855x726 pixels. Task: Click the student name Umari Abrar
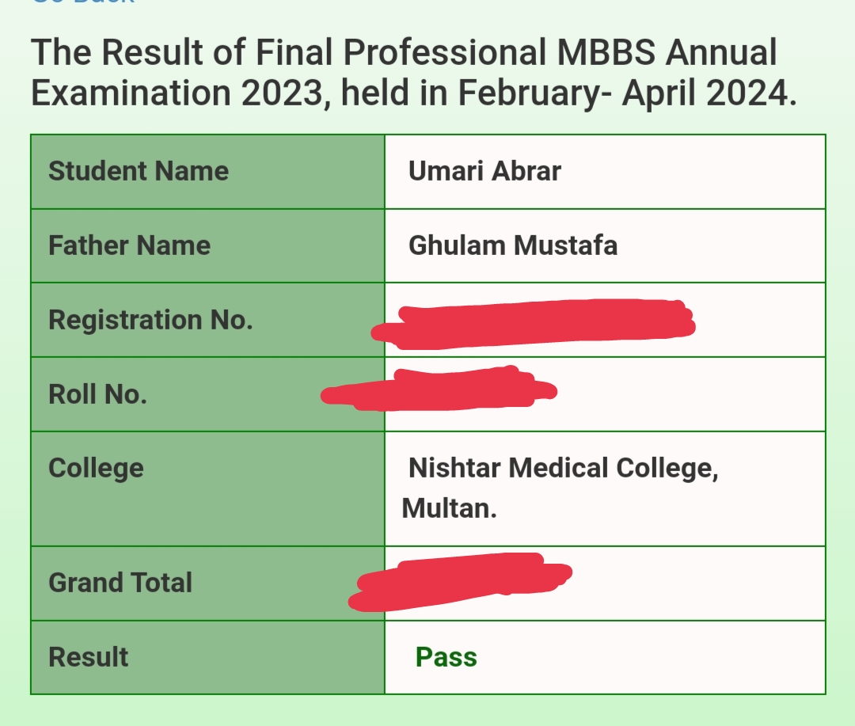click(484, 171)
